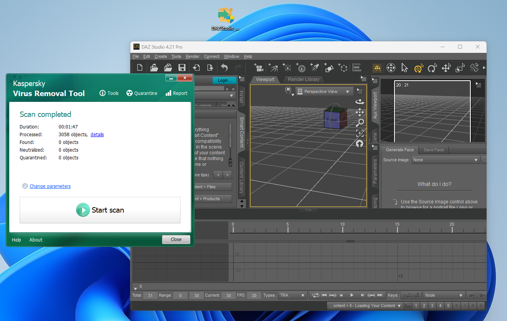
Task: Open the Connect menu
Action: coord(212,56)
